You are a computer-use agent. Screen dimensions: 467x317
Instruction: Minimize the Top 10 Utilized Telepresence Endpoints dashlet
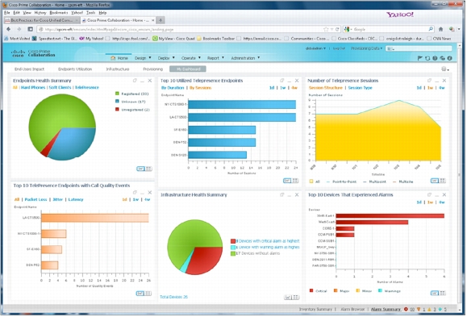click(290, 81)
